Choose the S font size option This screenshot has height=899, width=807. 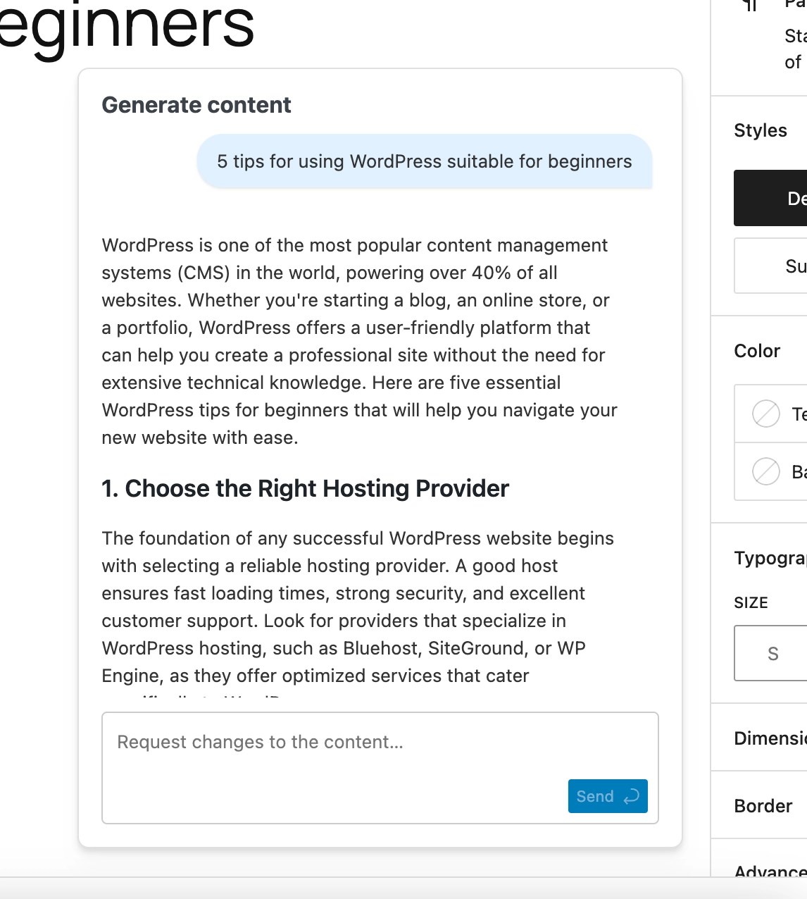tap(772, 653)
